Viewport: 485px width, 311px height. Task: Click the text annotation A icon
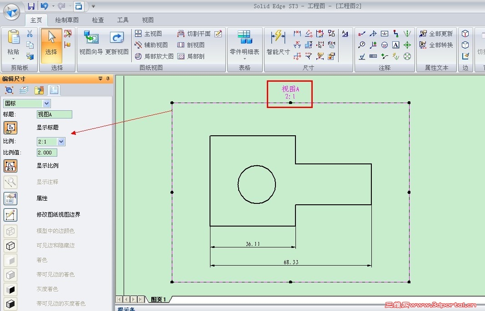395,45
